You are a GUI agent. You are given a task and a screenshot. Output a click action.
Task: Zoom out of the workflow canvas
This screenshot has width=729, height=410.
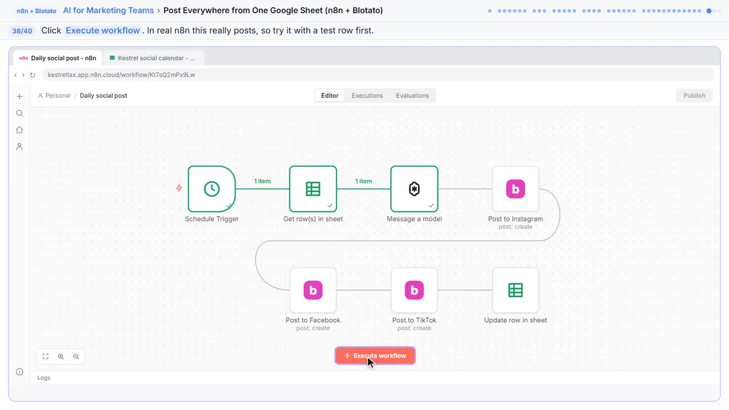[x=76, y=356]
